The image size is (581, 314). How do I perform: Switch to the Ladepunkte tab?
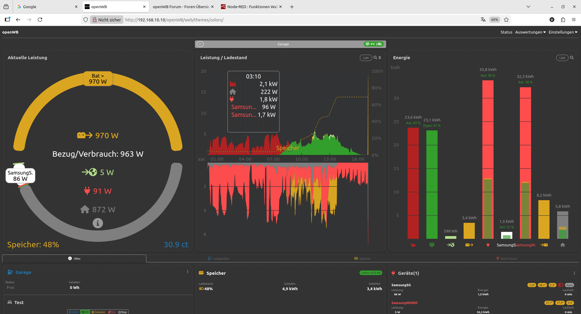218,258
